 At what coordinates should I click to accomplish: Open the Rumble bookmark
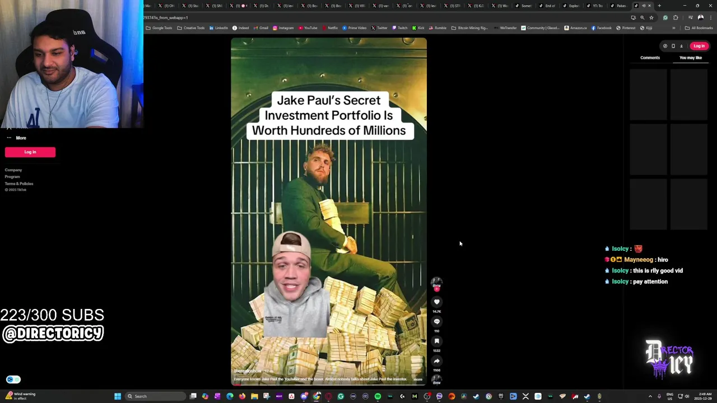click(x=437, y=28)
